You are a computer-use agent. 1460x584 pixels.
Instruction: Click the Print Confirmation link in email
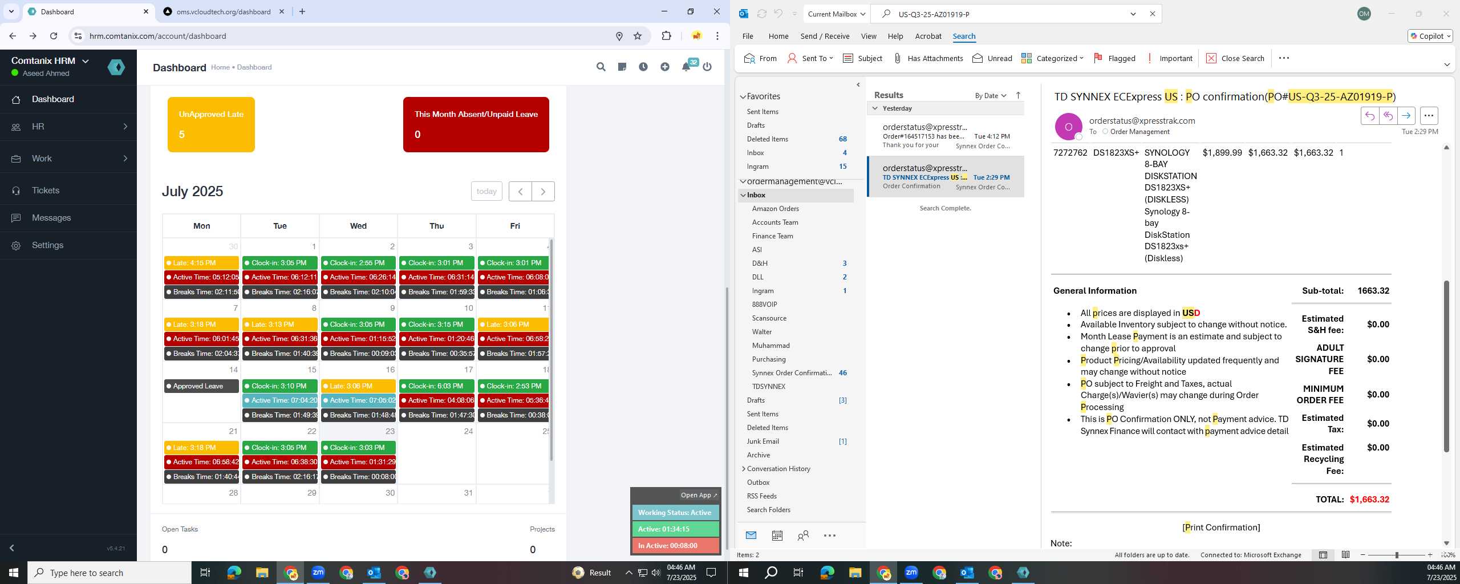pos(1221,528)
